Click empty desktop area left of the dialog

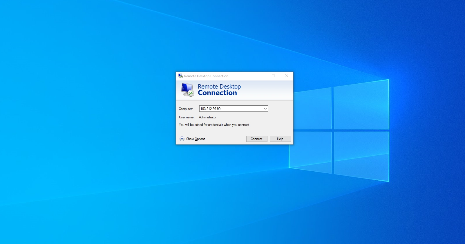(87, 116)
